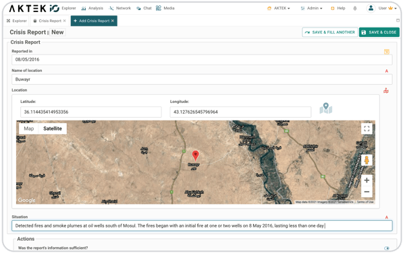Image resolution: width=405 pixels, height=253 pixels.
Task: Open the Network menu item
Action: click(120, 8)
